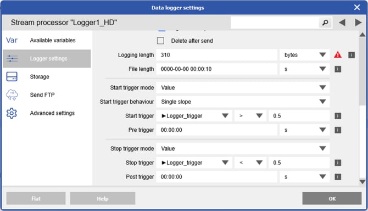Screen dimensions: 368x211
Task: Confirm with the OK button
Action: click(332, 198)
